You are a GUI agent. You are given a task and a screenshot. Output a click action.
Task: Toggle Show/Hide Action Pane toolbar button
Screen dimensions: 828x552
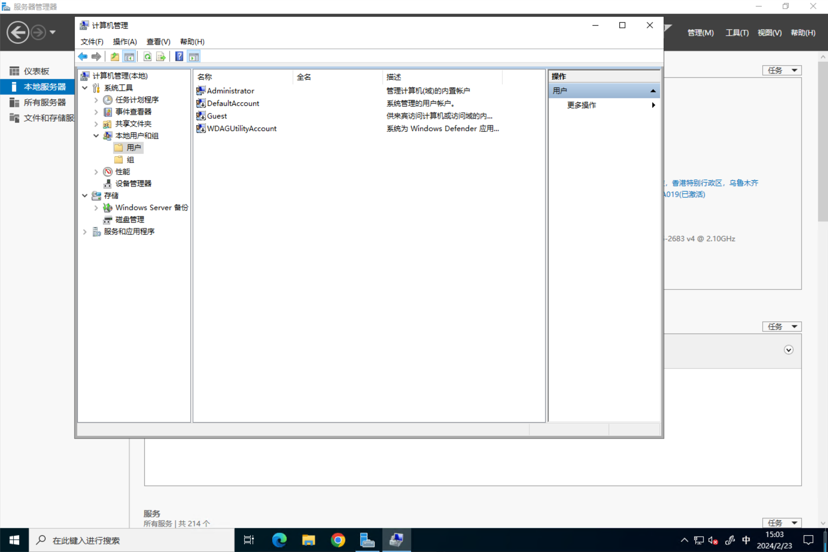point(194,57)
